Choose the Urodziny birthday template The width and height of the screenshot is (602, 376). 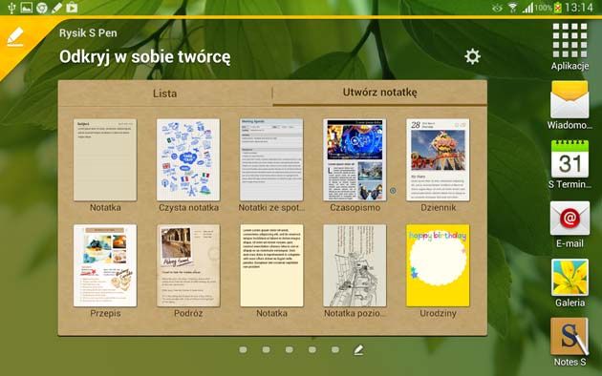pos(438,271)
